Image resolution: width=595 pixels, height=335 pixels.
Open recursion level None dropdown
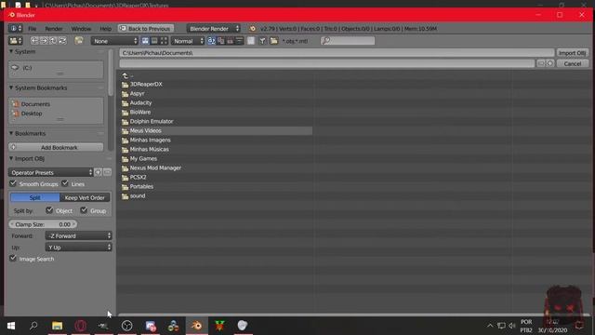(114, 41)
